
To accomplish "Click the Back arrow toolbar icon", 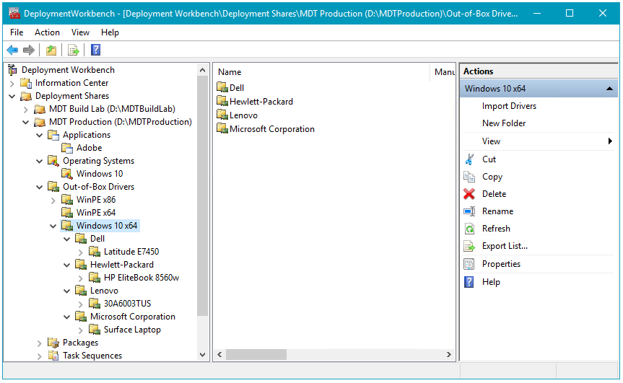I will [12, 50].
